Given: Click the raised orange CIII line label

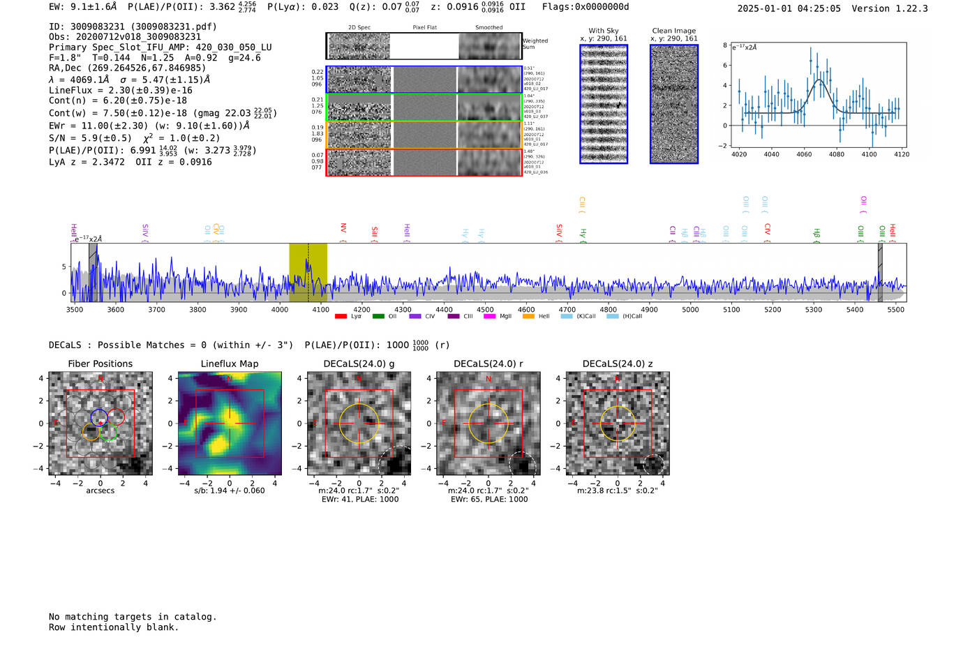Looking at the screenshot, I should tap(582, 204).
